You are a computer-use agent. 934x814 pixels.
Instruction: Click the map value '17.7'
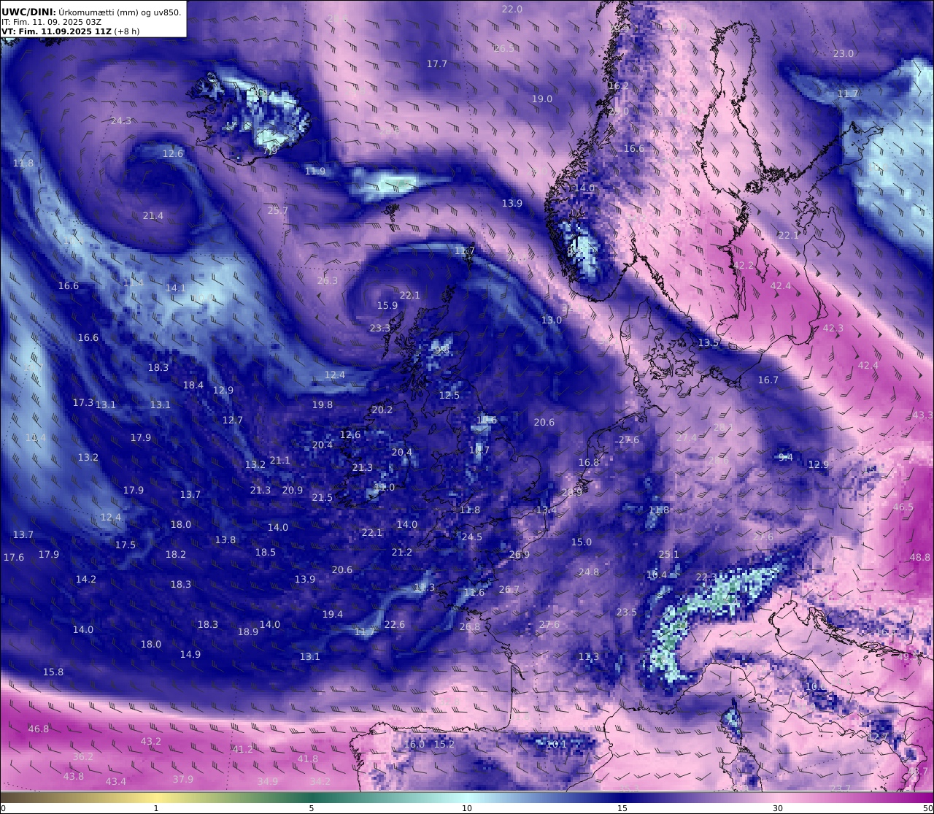click(x=437, y=64)
